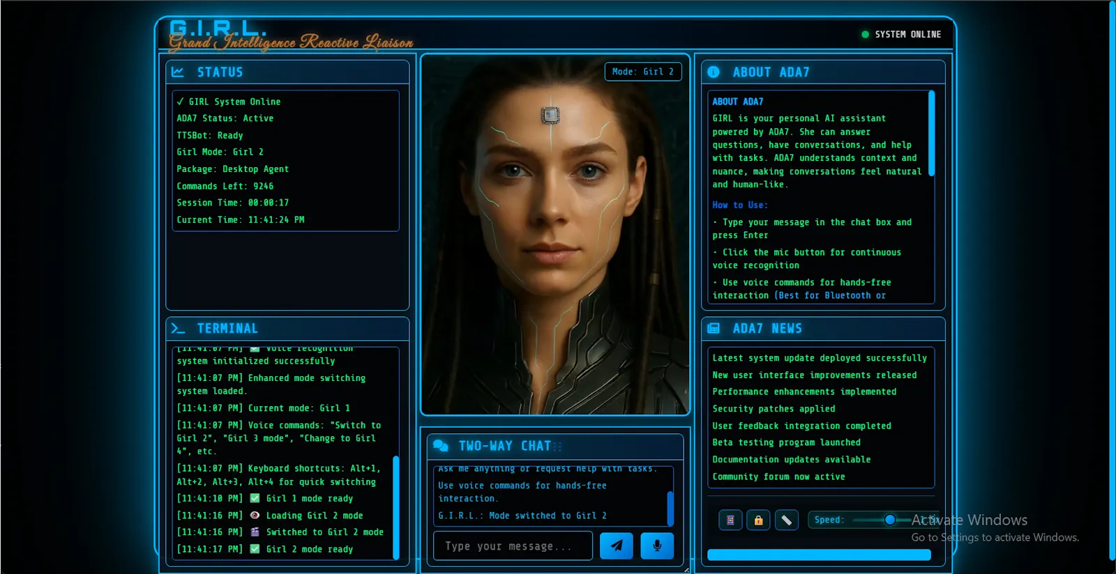Viewport: 1116px width, 574px height.
Task: Click the STATUS panel header
Action: [287, 72]
